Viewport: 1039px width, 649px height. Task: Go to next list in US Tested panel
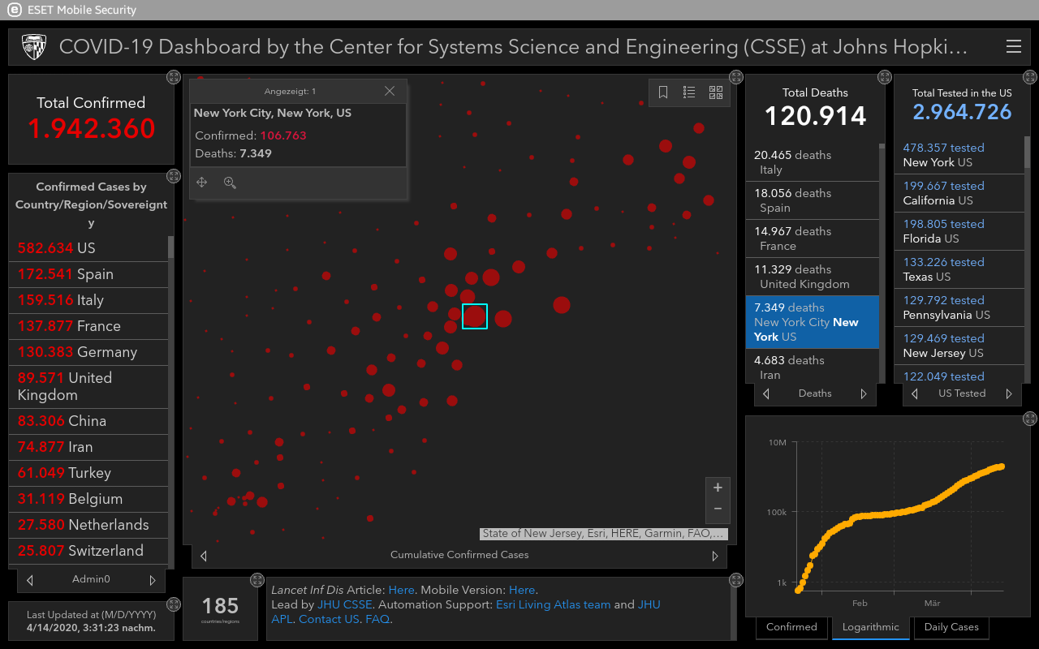[x=1009, y=393]
